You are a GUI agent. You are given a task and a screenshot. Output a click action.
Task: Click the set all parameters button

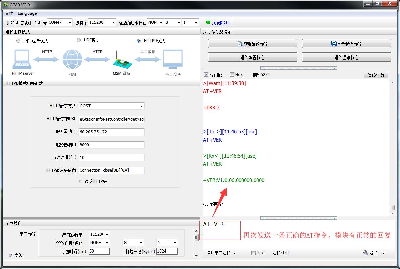346,44
